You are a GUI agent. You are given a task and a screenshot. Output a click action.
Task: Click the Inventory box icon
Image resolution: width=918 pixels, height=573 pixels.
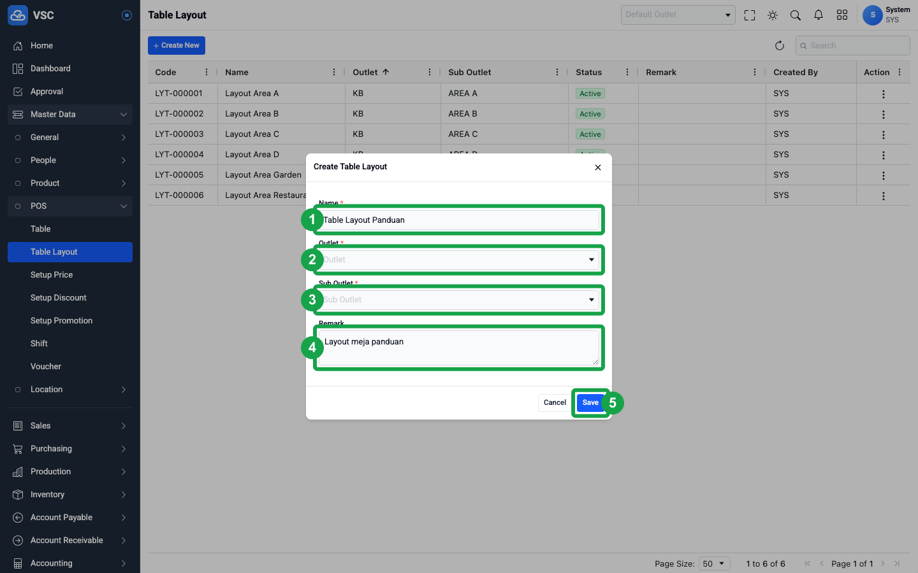(18, 495)
